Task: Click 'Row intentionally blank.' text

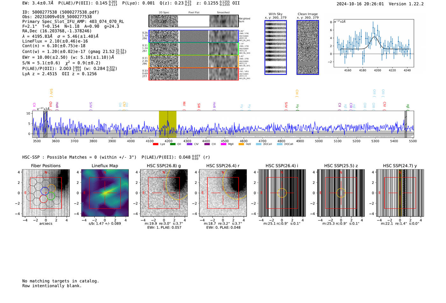Action: (52, 286)
